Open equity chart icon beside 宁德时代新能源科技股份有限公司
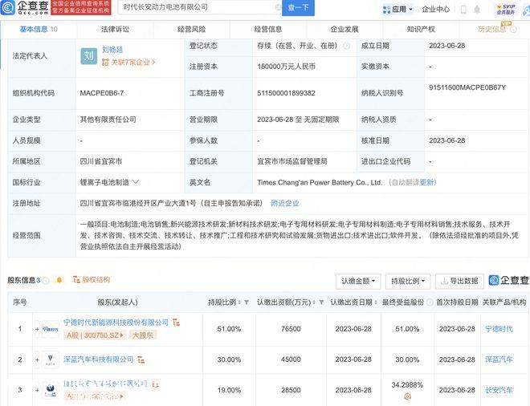This screenshot has width=530, height=406. pos(176,323)
